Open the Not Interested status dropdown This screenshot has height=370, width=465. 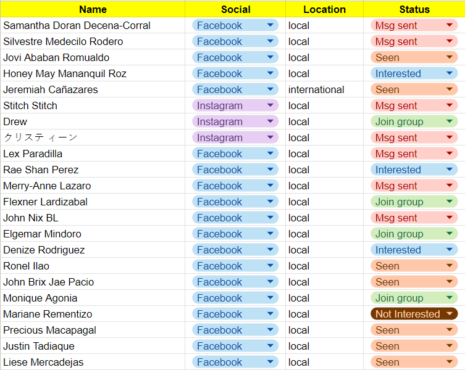click(449, 314)
